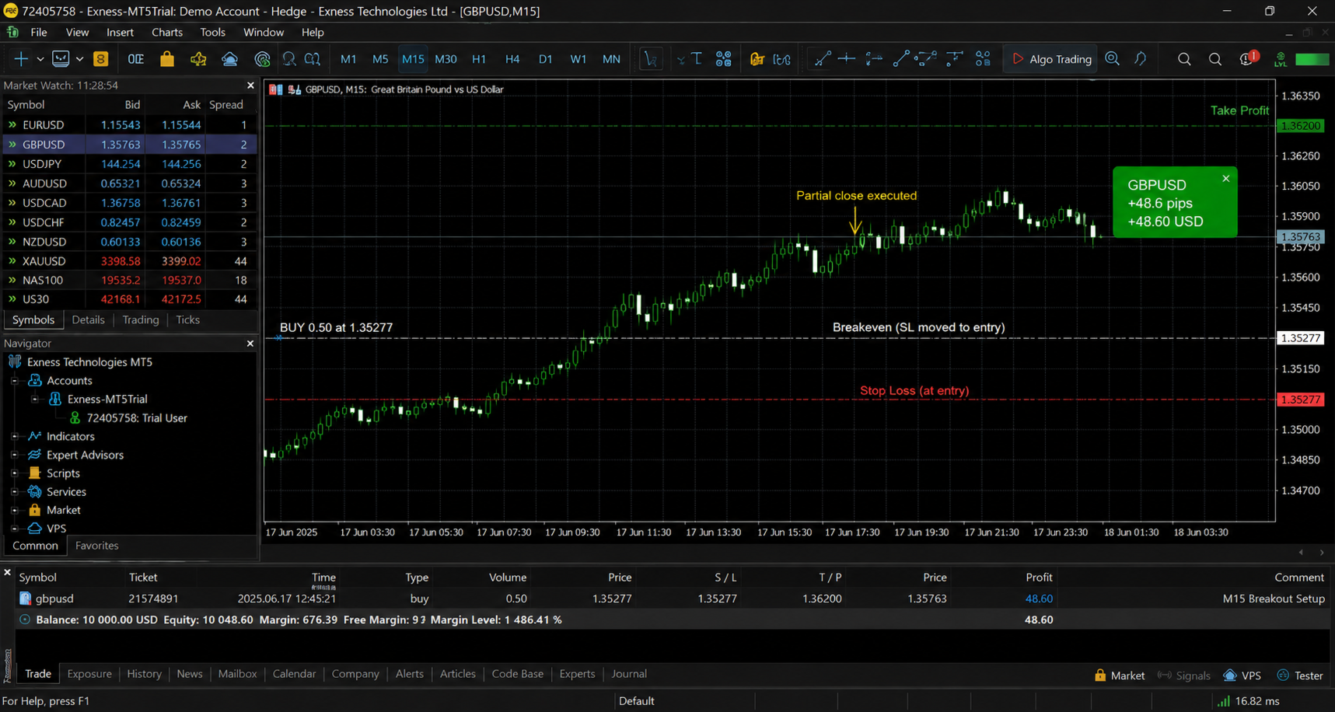This screenshot has width=1335, height=712.
Task: Click the cursor selection tool icon
Action: tap(650, 59)
